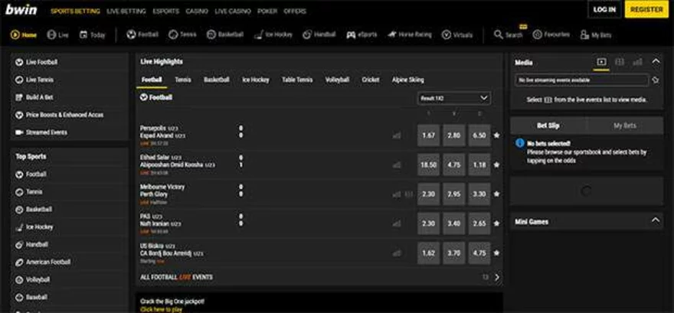Open the bwin logo home link
This screenshot has height=313, width=674.
pos(21,10)
